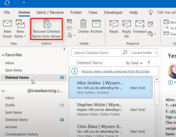Open the Drafts folder
Viewport: 176px width, 137px height.
10,105
